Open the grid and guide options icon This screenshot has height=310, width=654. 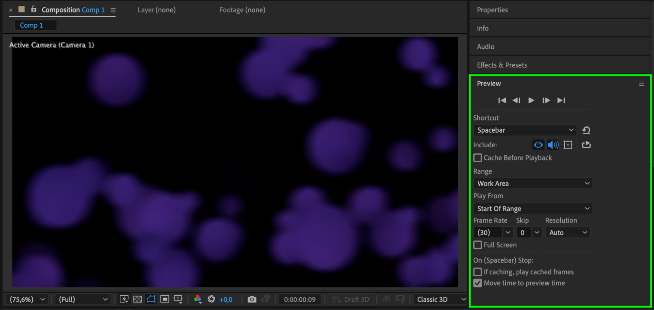pyautogui.click(x=178, y=299)
